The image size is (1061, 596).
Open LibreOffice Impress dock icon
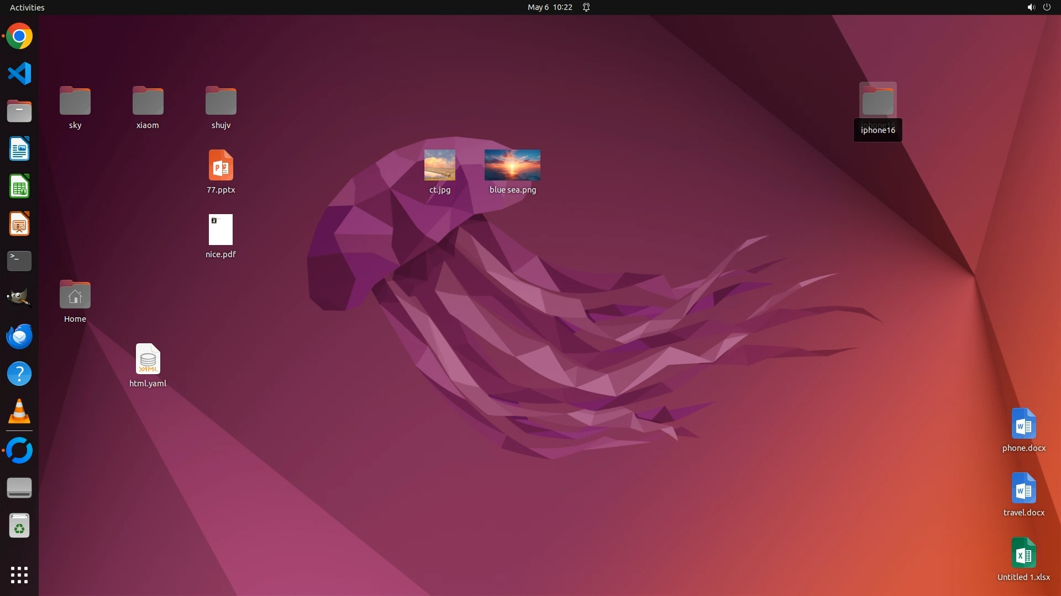point(19,224)
